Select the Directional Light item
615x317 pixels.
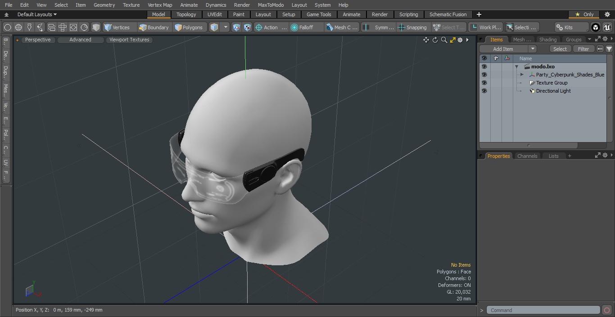click(553, 91)
